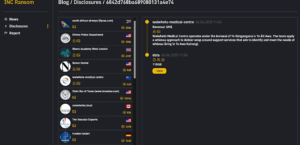The image size is (300, 145).
Task: Click the Revenue: 5M$ text
Action: (x=162, y=27)
